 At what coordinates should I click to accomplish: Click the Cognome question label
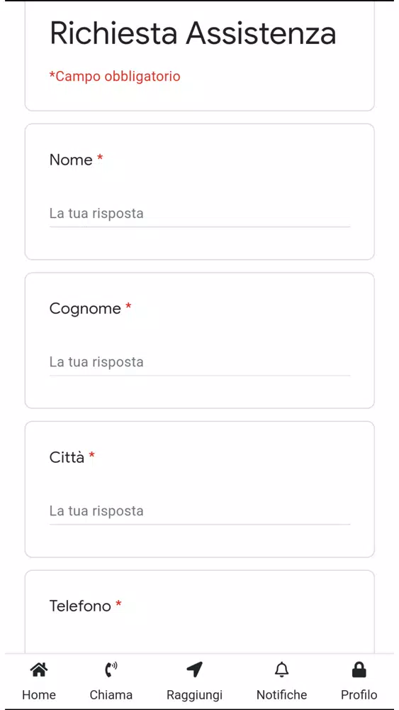85,309
